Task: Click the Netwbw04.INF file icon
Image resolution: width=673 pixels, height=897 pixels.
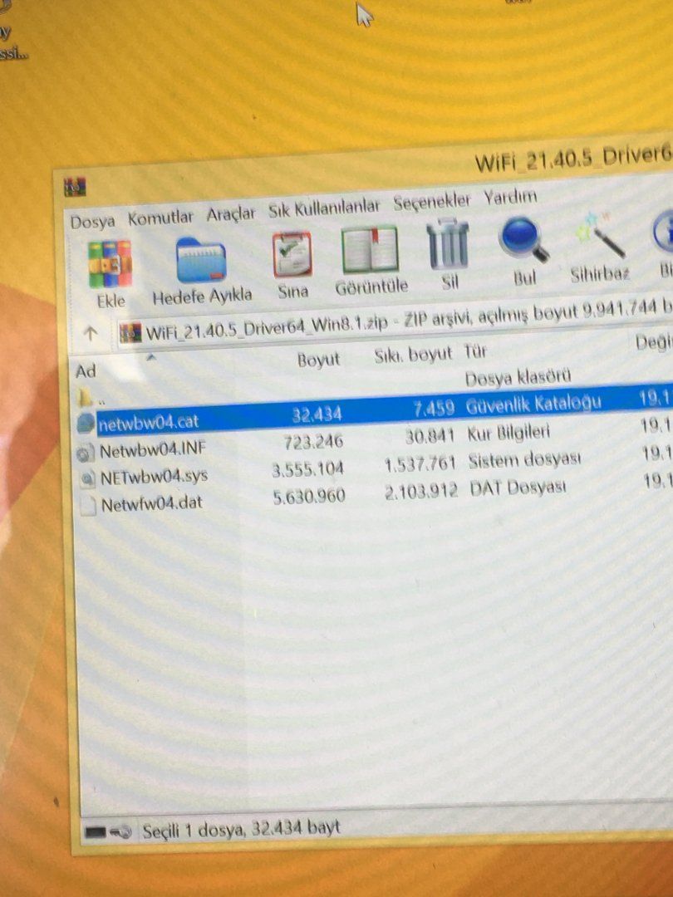Action: 86,452
